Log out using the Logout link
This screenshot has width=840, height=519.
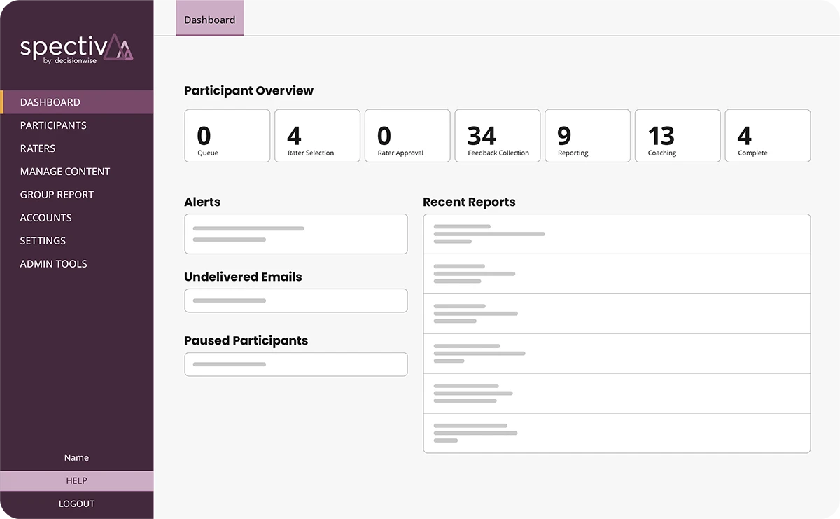pos(77,504)
